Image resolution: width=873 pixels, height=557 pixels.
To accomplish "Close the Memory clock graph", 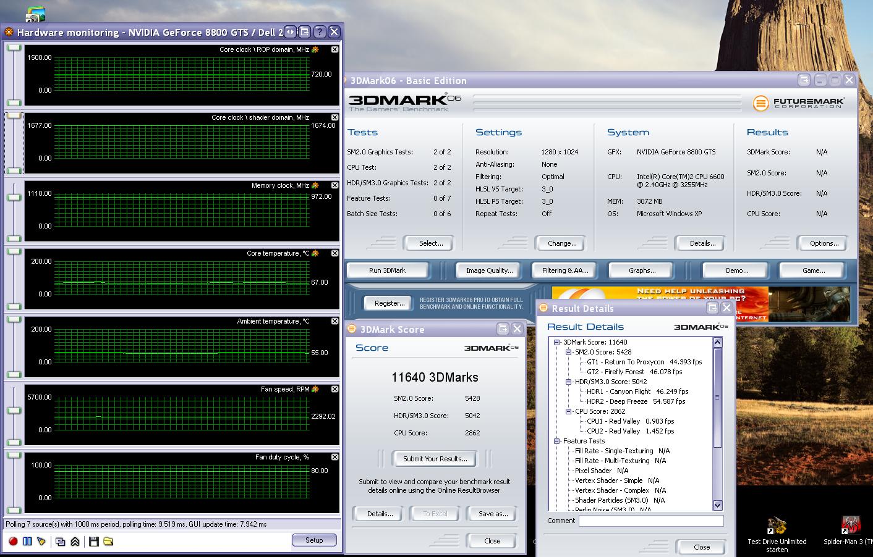I will [x=334, y=185].
